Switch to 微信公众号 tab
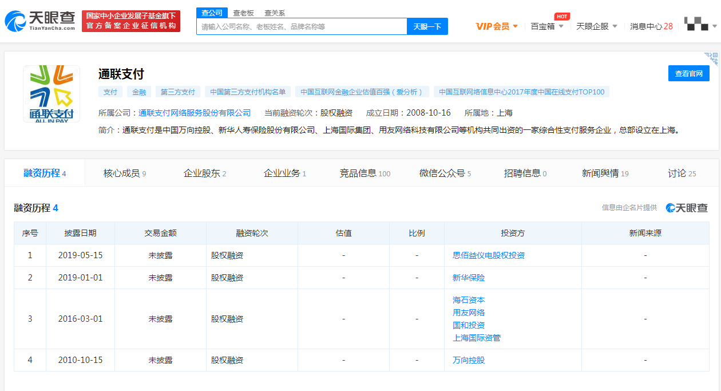The image size is (721, 391). [445, 173]
